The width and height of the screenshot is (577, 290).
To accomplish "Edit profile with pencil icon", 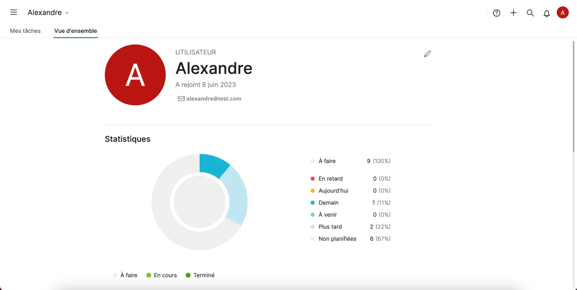I will (427, 54).
